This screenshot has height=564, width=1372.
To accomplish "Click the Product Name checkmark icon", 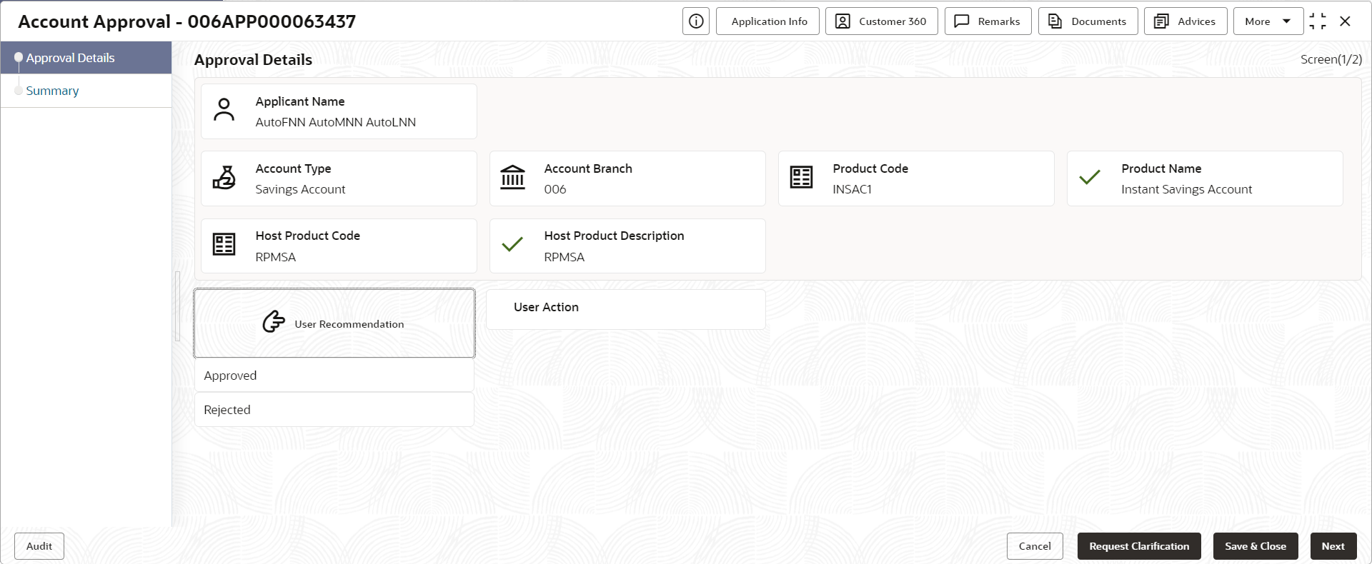I will pyautogui.click(x=1090, y=178).
